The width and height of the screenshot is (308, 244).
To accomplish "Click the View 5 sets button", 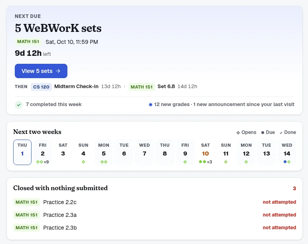I will point(41,71).
